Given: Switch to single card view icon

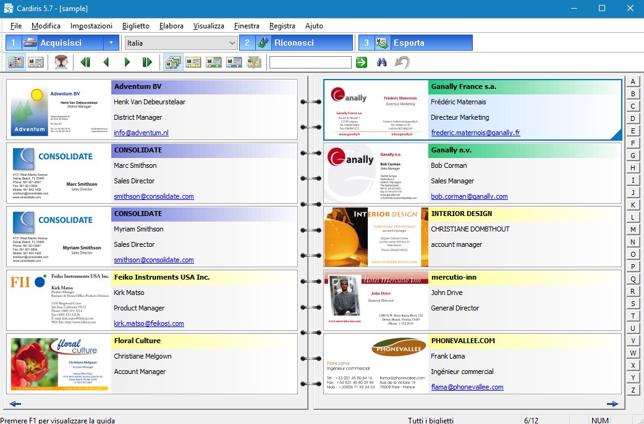Looking at the screenshot, I should [x=36, y=62].
